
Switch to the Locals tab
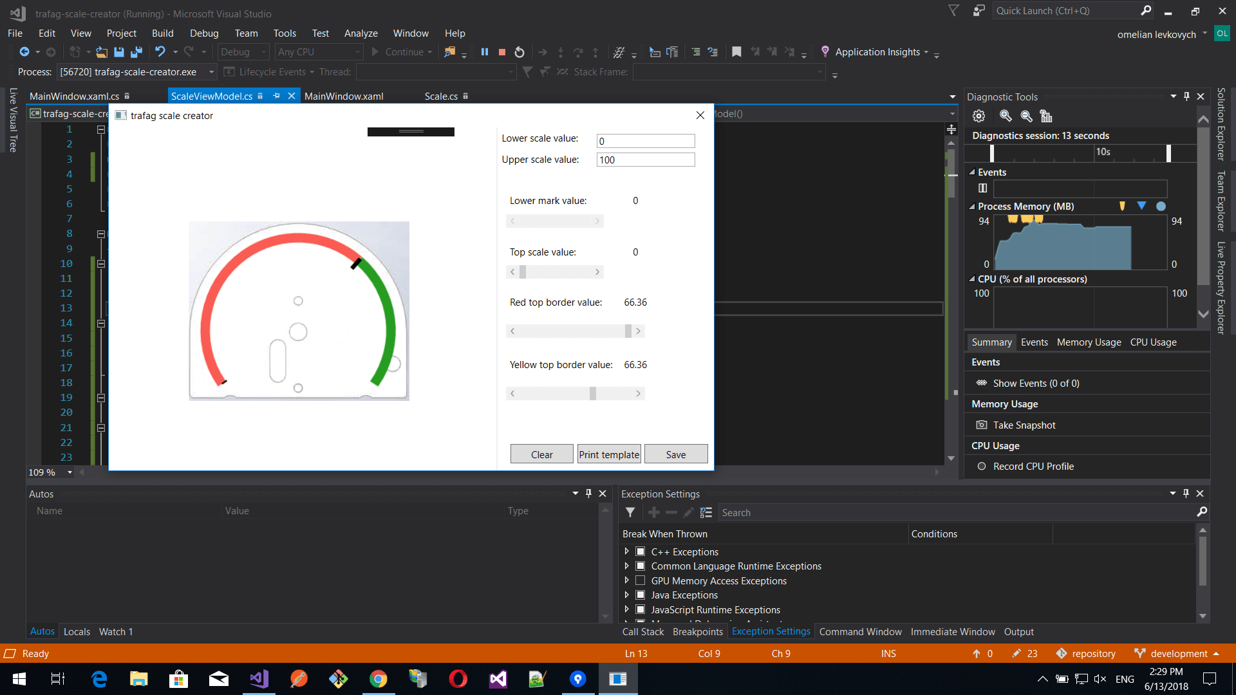point(77,632)
